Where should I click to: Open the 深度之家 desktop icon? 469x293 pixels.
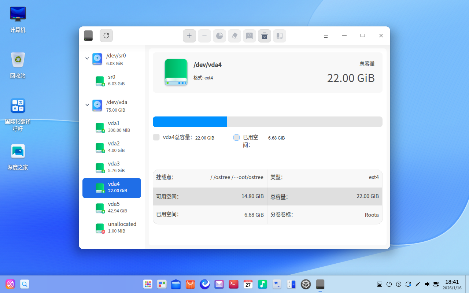point(18,157)
